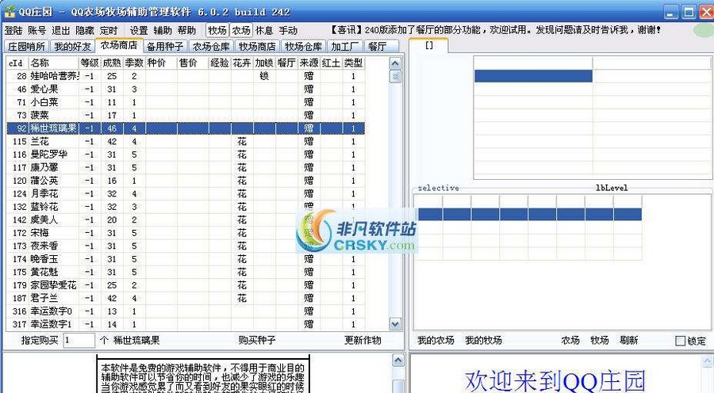Click the 退出 menu item

(x=60, y=30)
